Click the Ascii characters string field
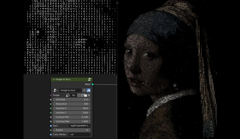The width and height of the screenshot is (240, 139). tap(80, 126)
